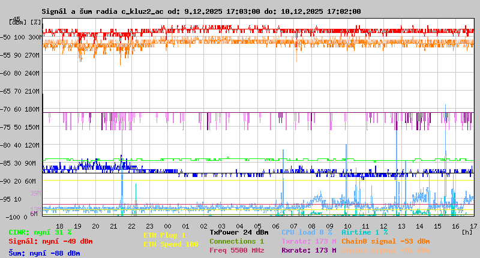The height and width of the screenshot is (258, 480).
Task: Click the '05' hour tick label
Action: [258, 226]
